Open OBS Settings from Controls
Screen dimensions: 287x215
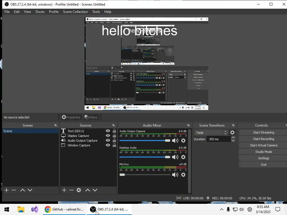(x=263, y=158)
